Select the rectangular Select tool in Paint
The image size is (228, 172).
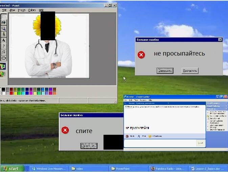click(4, 17)
